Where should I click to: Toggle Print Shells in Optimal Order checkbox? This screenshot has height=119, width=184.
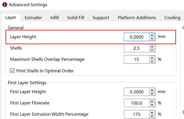[12, 71]
